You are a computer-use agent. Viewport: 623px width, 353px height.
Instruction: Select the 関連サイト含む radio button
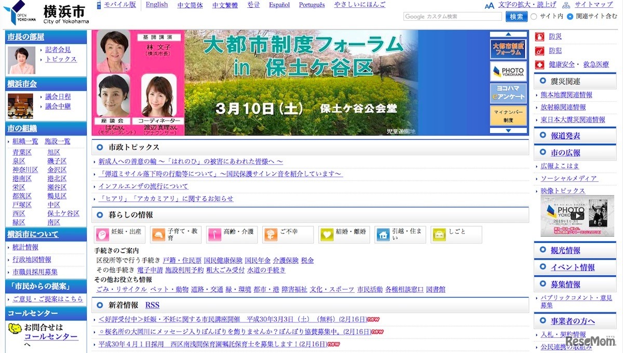click(570, 17)
